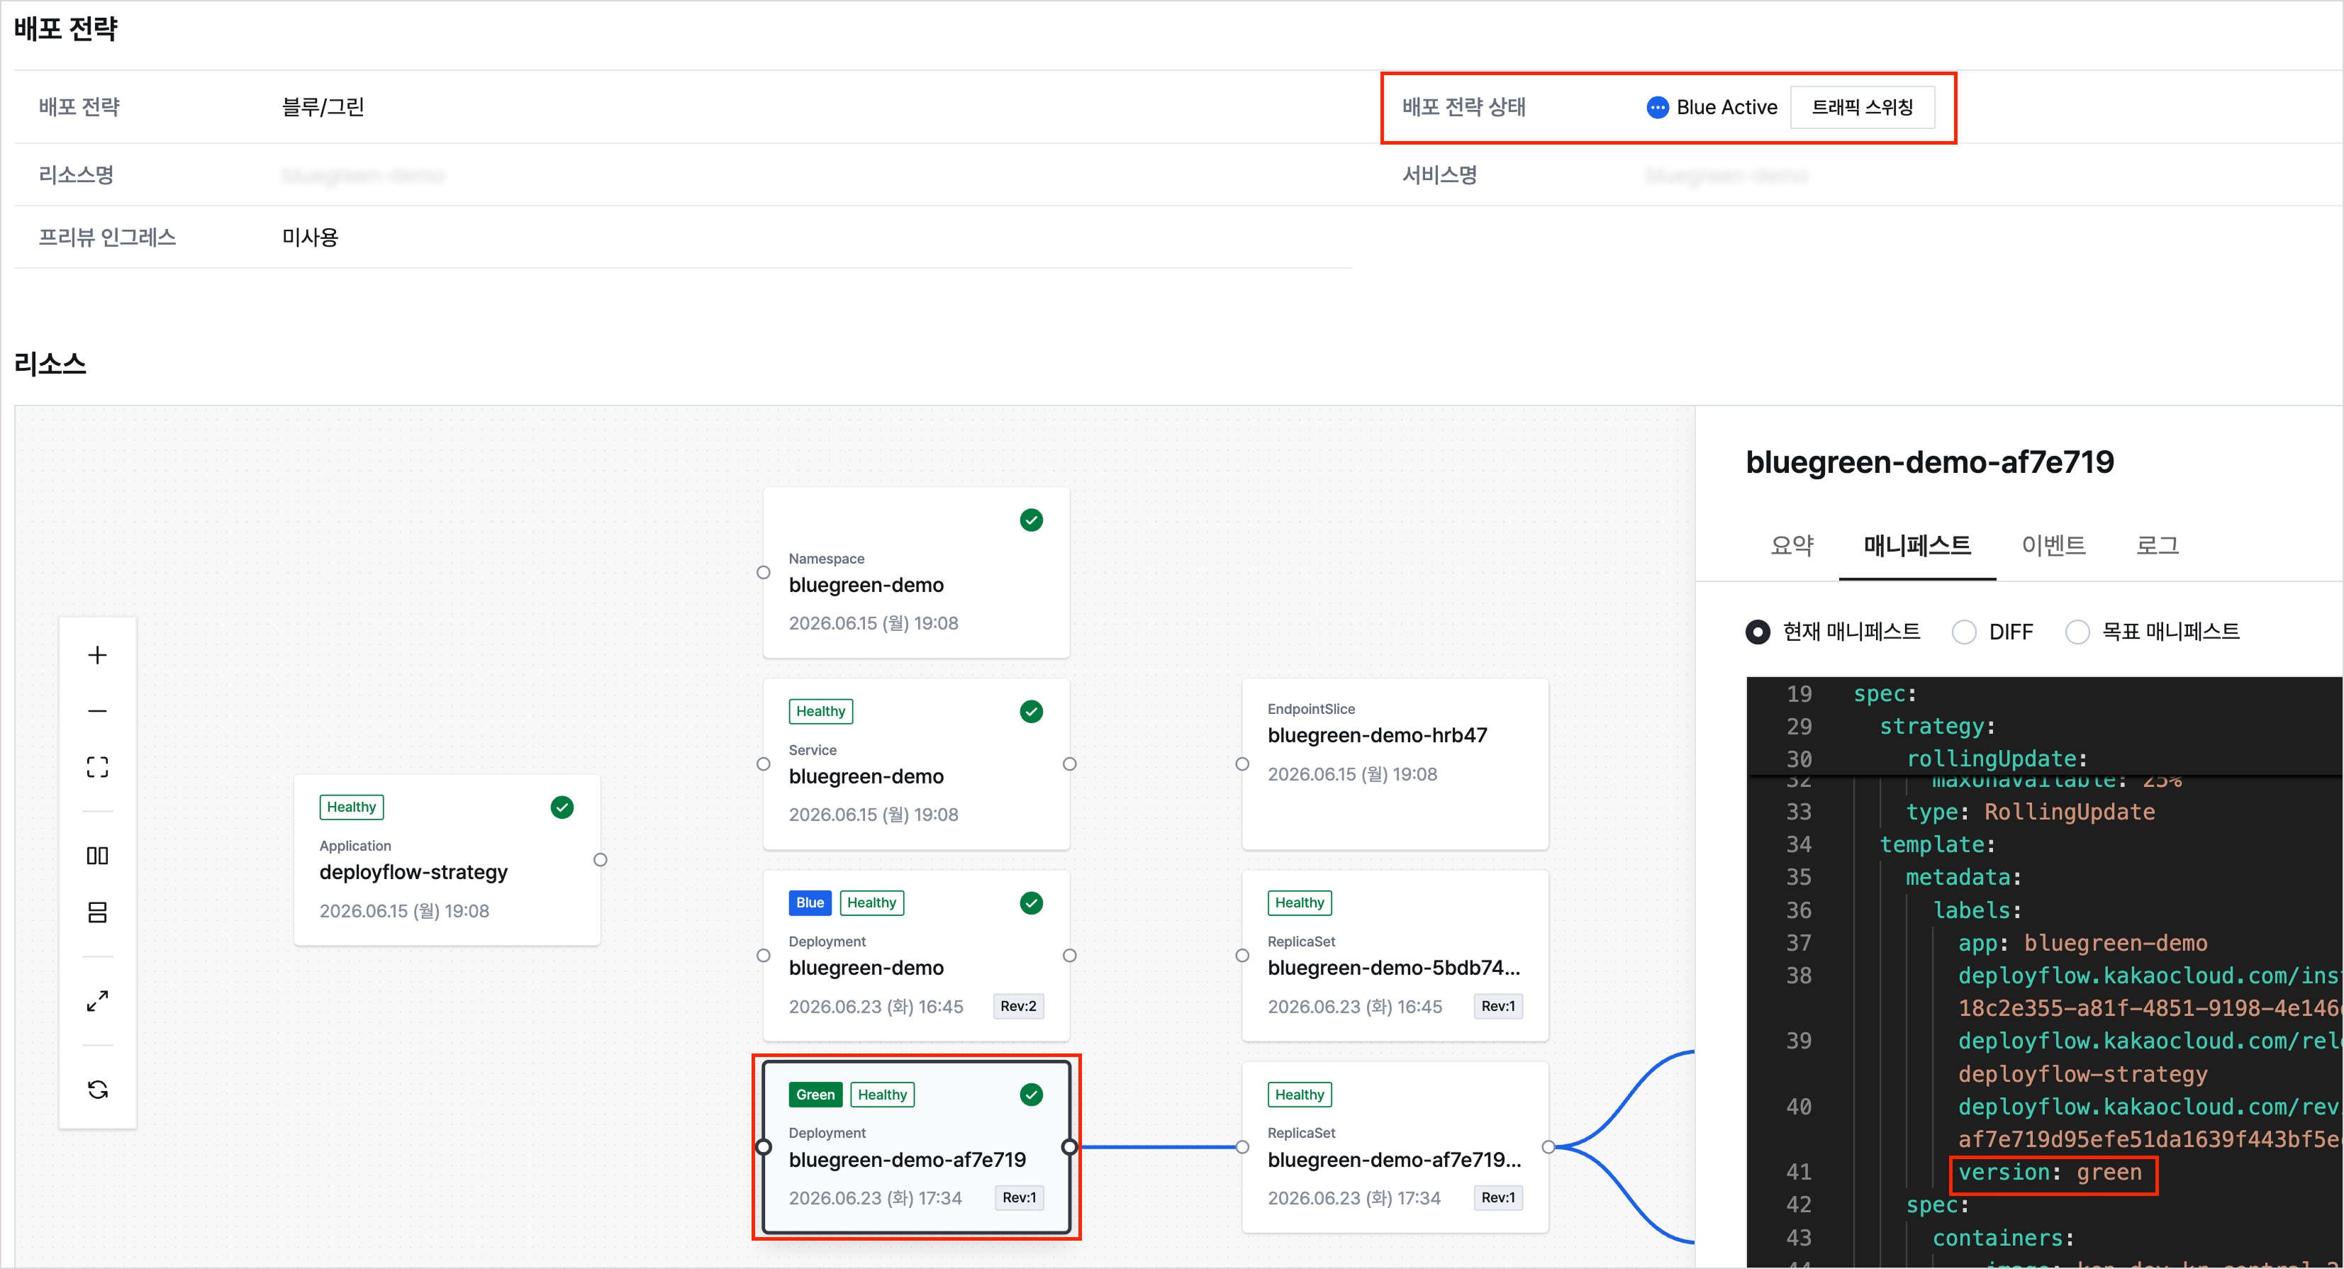Image resolution: width=2344 pixels, height=1269 pixels.
Task: Switch to horizontal layout icon
Action: coord(97,855)
